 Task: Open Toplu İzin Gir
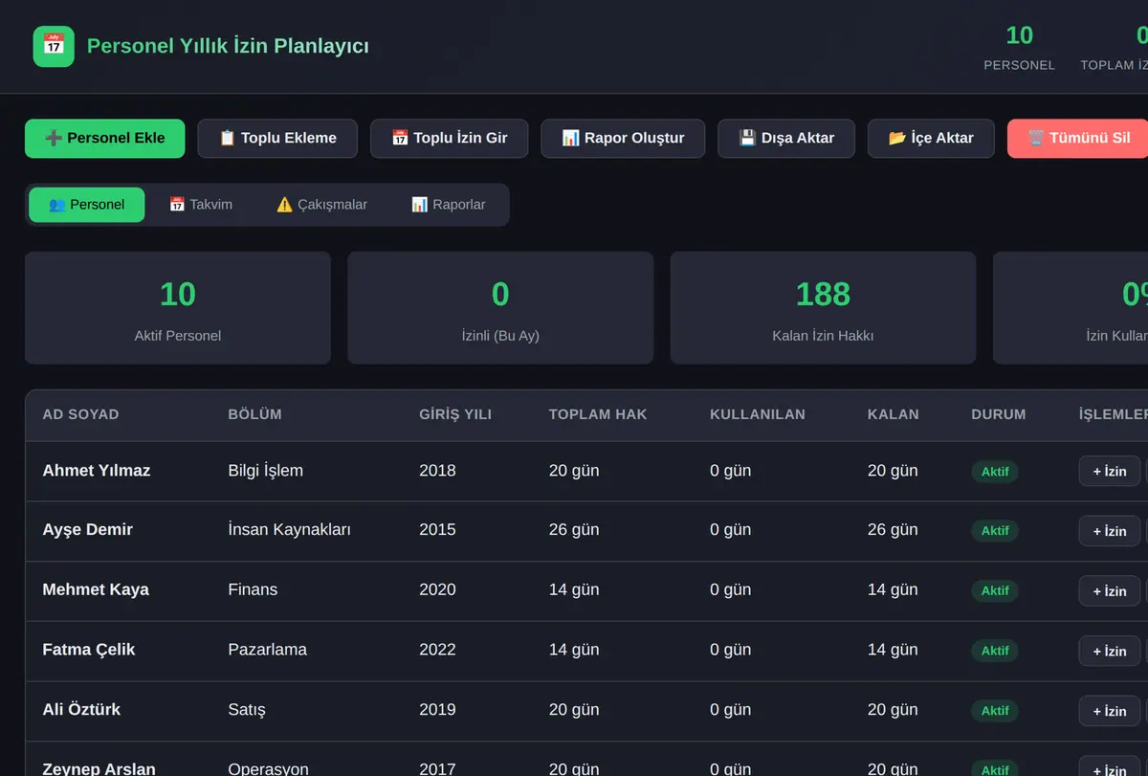pyautogui.click(x=450, y=138)
